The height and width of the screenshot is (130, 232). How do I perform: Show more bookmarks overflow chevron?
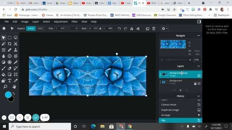point(209,15)
